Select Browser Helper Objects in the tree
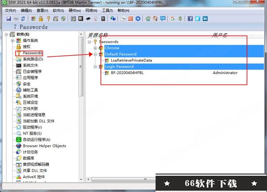 pyautogui.click(x=45, y=146)
